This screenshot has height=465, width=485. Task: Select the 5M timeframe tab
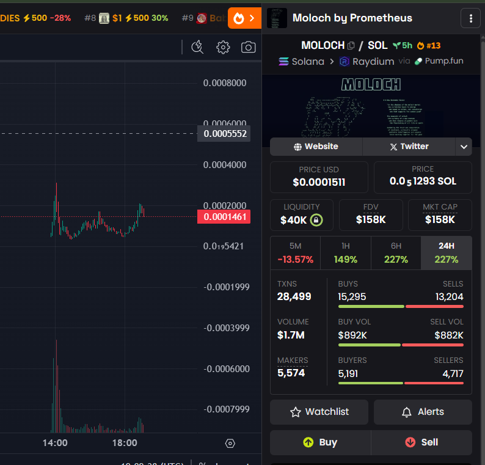tap(296, 253)
